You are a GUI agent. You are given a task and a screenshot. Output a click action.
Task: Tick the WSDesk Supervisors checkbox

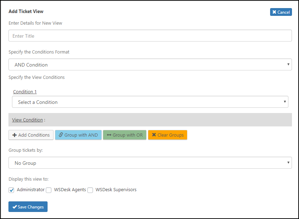pyautogui.click(x=91, y=190)
